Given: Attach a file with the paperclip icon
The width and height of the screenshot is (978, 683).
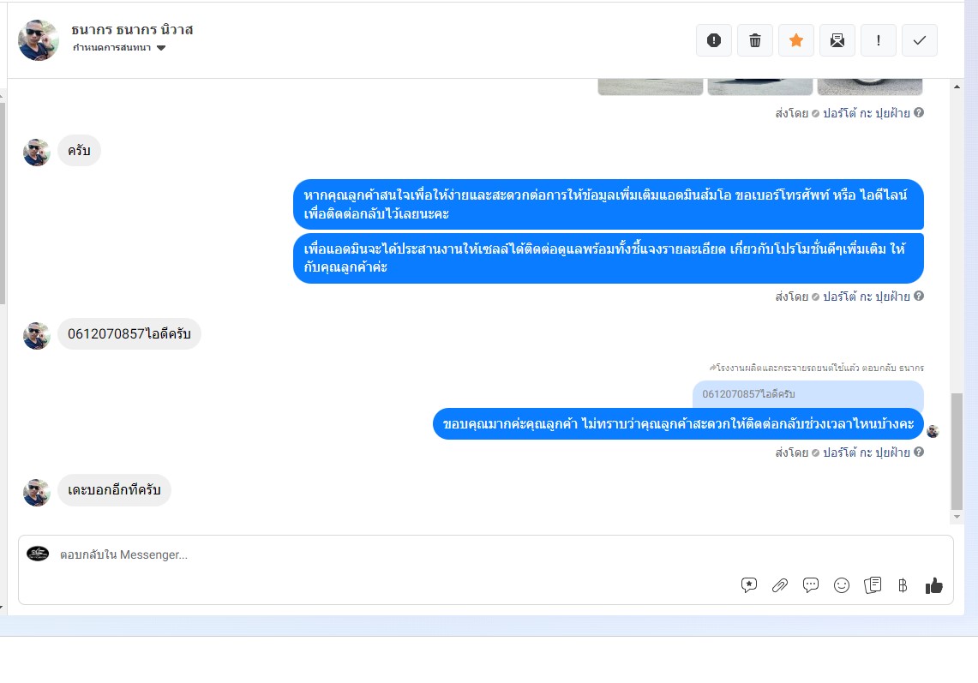Looking at the screenshot, I should (780, 585).
